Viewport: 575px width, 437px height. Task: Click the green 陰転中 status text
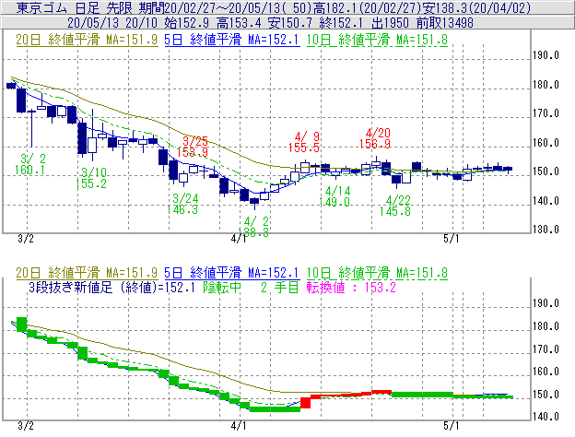pos(222,288)
